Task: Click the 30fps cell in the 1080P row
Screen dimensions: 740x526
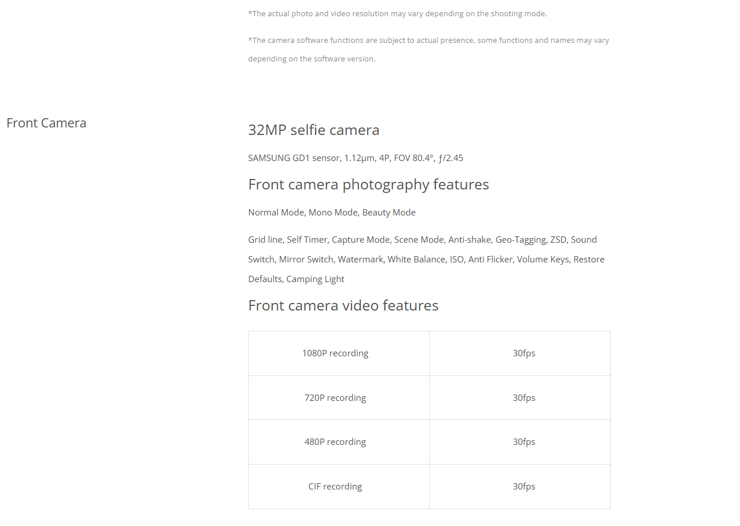Action: point(523,353)
